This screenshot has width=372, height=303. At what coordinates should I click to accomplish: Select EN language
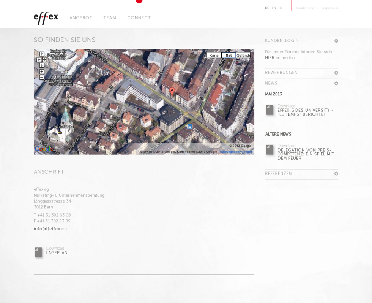point(274,8)
